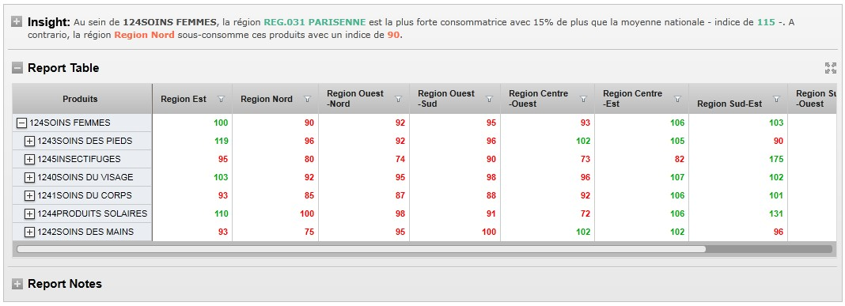Open the Region Ouest-Sud filter icon
The image size is (845, 306).
pos(490,99)
